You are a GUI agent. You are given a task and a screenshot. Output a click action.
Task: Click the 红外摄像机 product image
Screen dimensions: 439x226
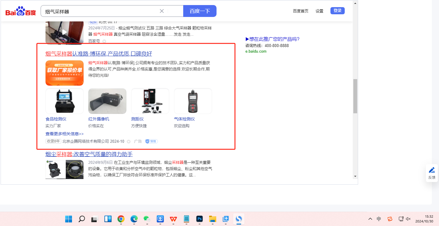(x=107, y=101)
